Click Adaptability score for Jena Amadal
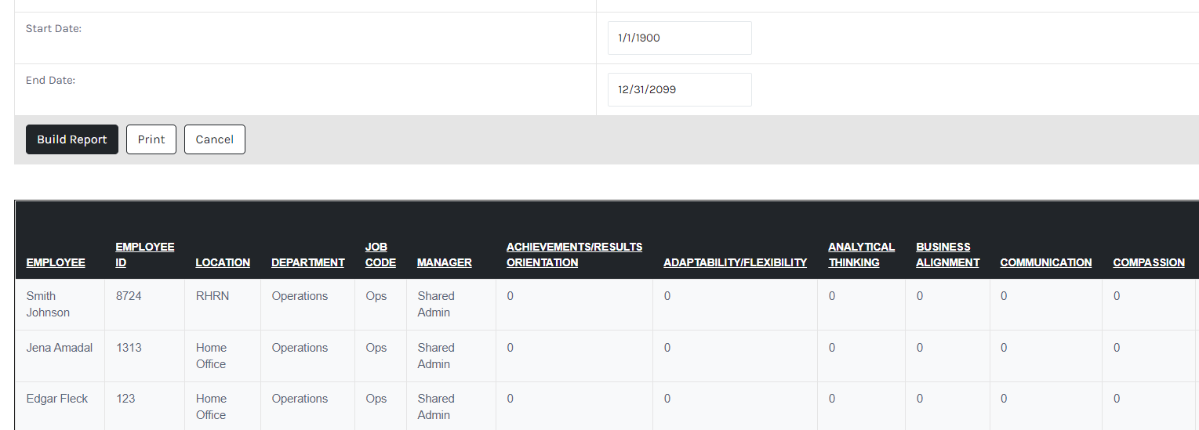Image resolution: width=1199 pixels, height=430 pixels. click(667, 348)
